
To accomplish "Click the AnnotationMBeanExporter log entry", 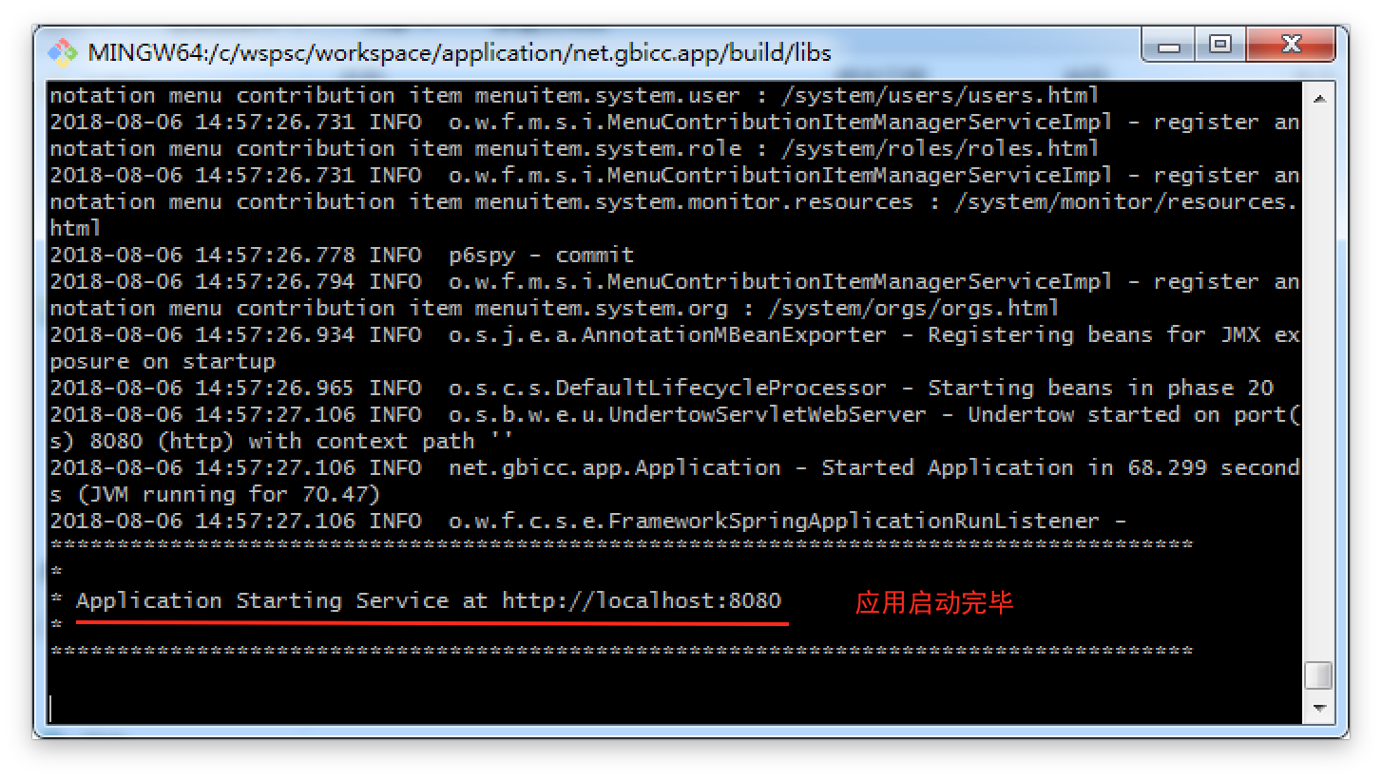I will (x=734, y=335).
